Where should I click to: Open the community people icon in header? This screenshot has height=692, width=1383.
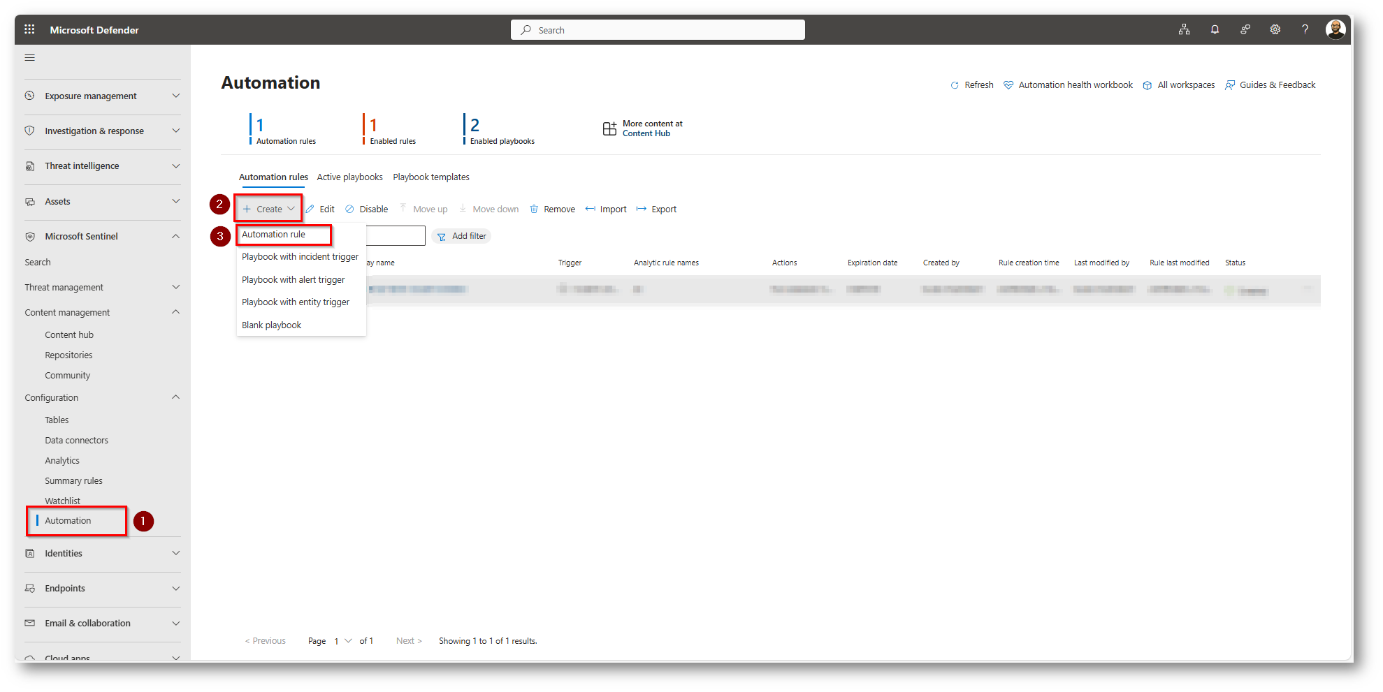[1245, 29]
